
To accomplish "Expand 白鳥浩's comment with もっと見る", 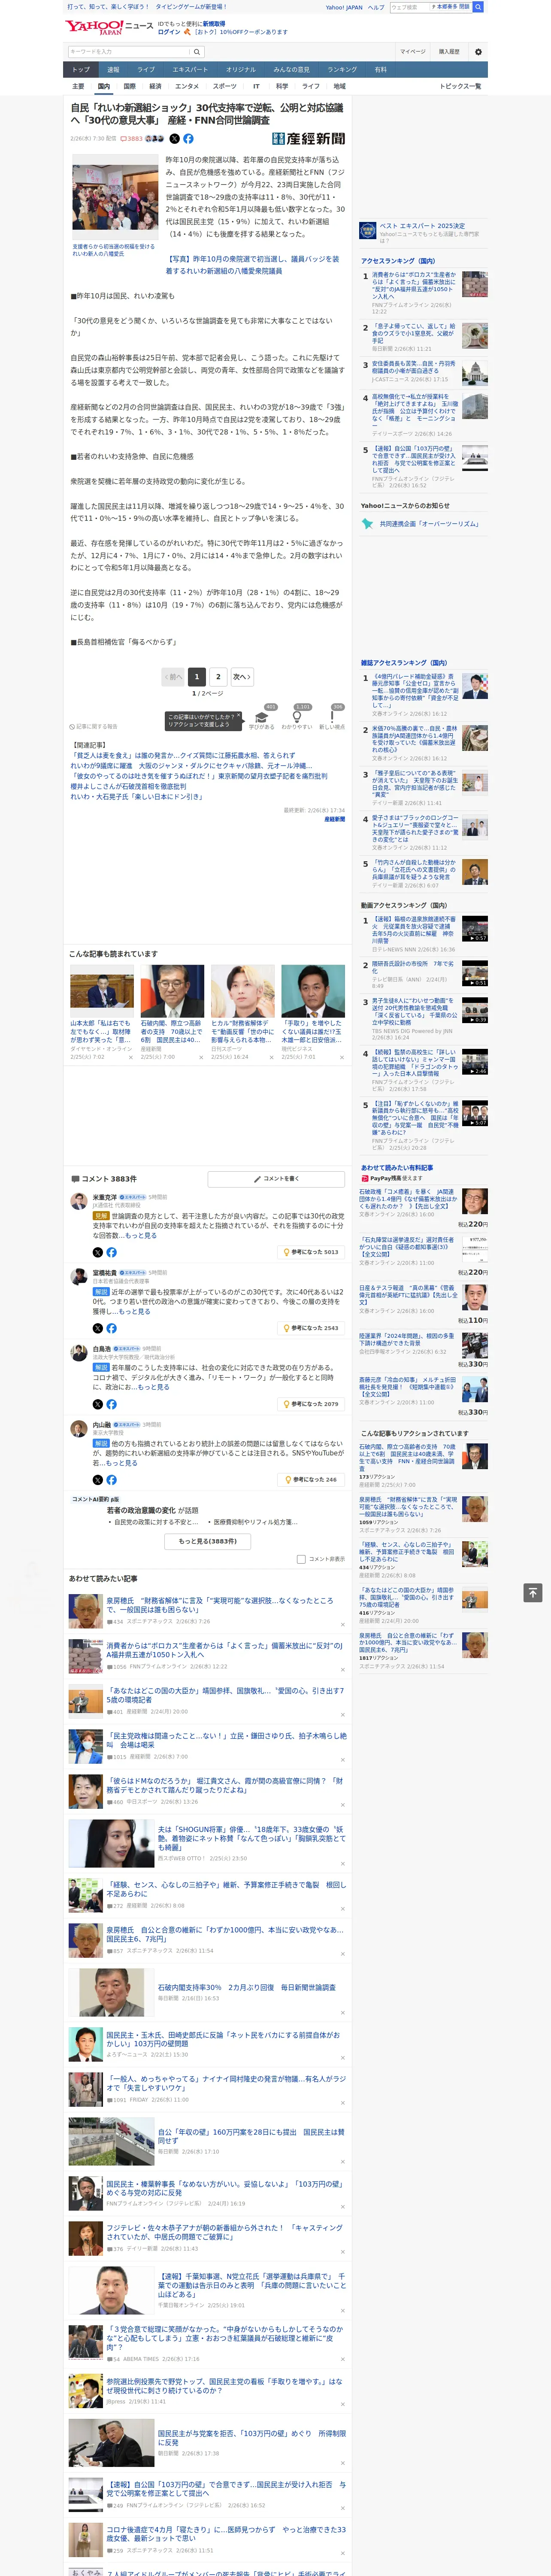I will 154,1387.
